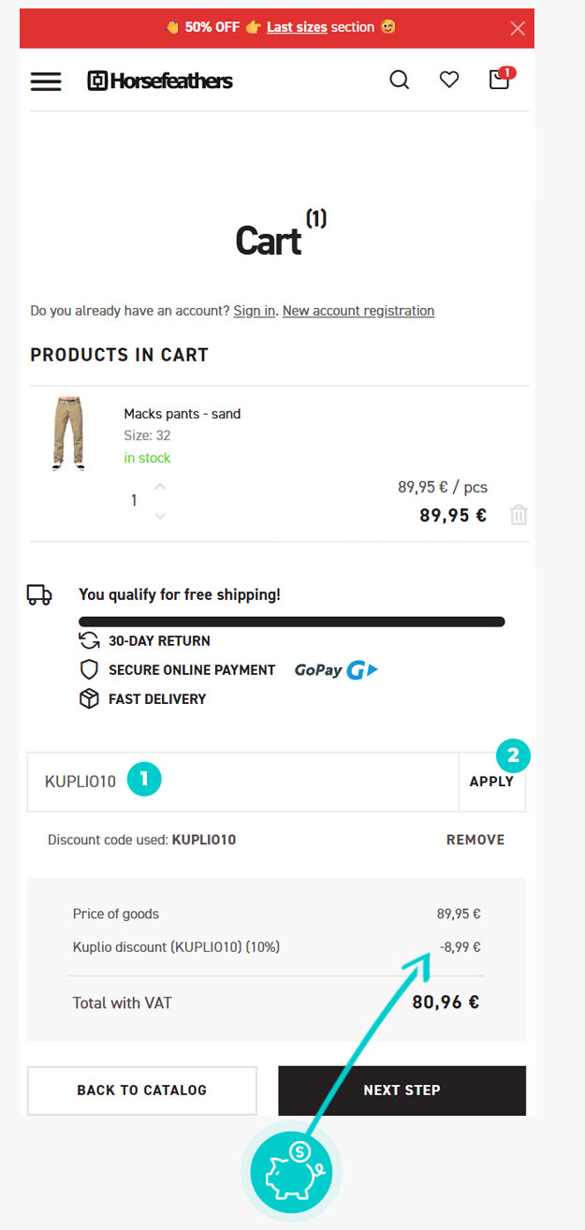The image size is (585, 1230).
Task: Go back to catalog
Action: coord(142,1090)
